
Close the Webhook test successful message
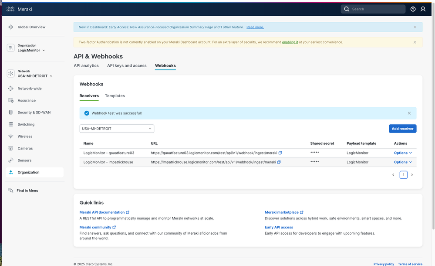tap(409, 113)
